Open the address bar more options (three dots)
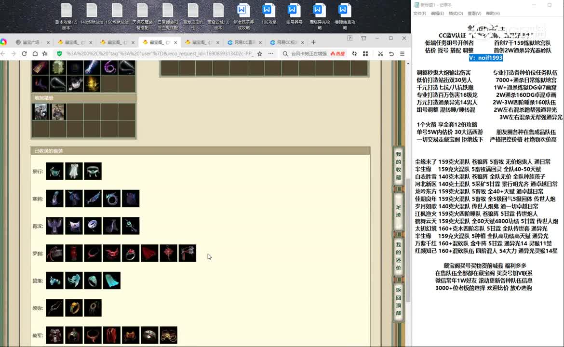The image size is (564, 347). [x=270, y=53]
